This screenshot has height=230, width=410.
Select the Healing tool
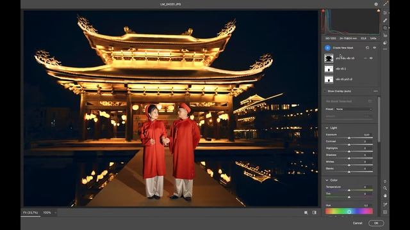click(x=385, y=20)
